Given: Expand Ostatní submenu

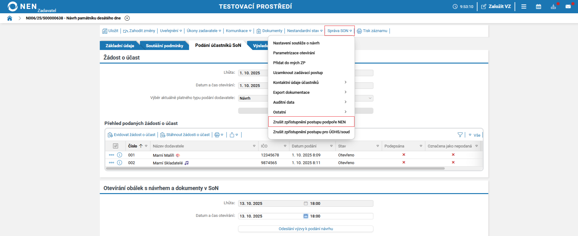Looking at the screenshot, I should pos(311,112).
